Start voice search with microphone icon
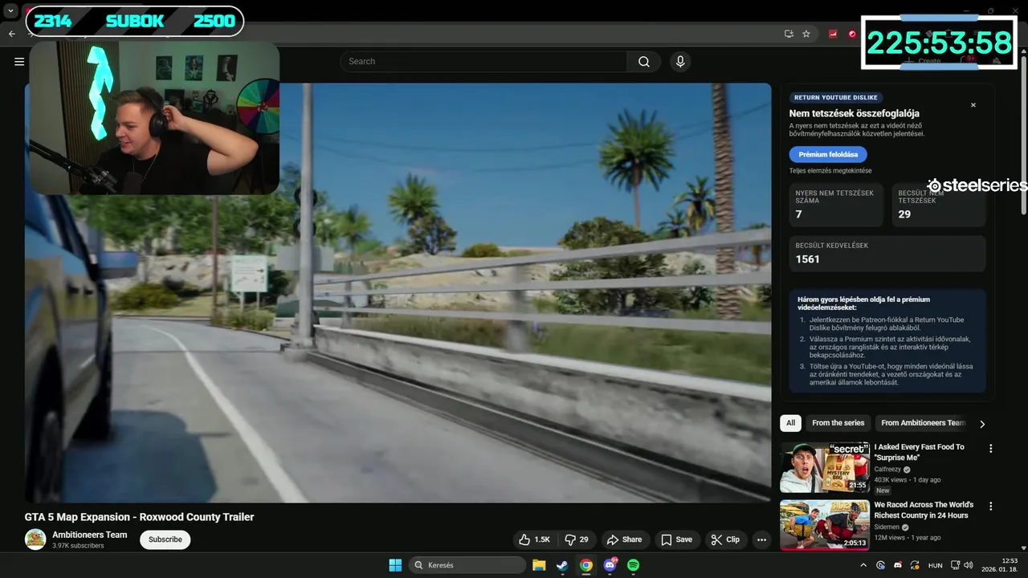The width and height of the screenshot is (1028, 578). (x=680, y=62)
